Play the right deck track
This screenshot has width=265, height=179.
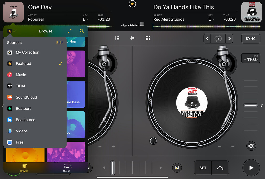tap(251, 168)
